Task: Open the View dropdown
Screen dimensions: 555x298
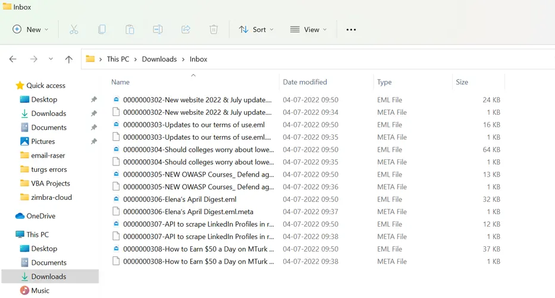Action: click(308, 29)
